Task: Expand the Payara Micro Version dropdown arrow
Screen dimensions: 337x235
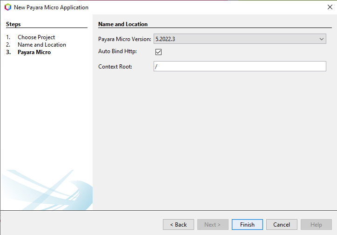Action: (x=322, y=39)
